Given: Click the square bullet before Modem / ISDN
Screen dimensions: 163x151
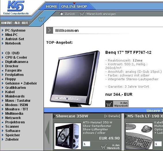Looking at the screenshot, I should (x=3, y=105).
